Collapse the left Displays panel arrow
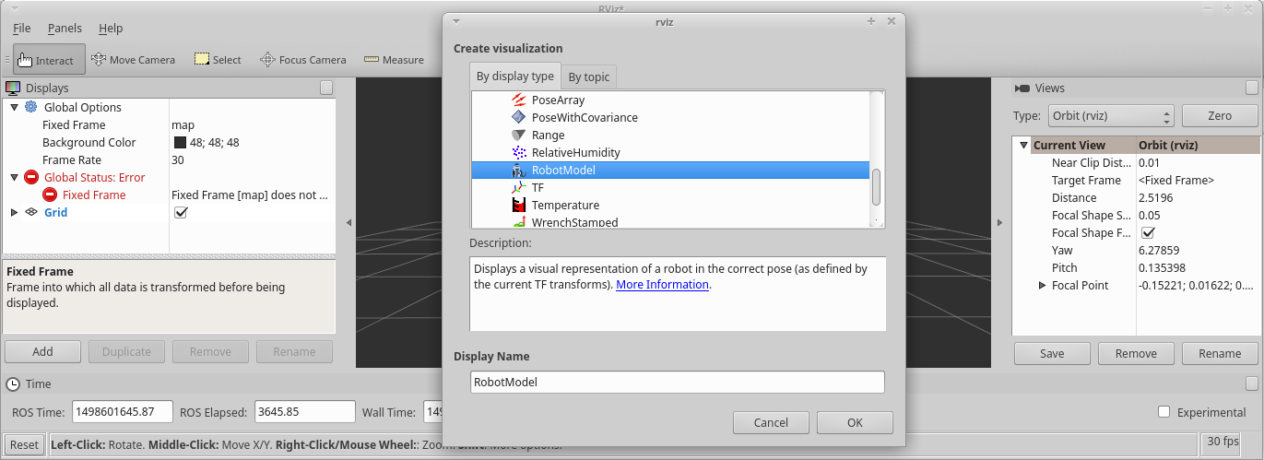 pos(348,222)
